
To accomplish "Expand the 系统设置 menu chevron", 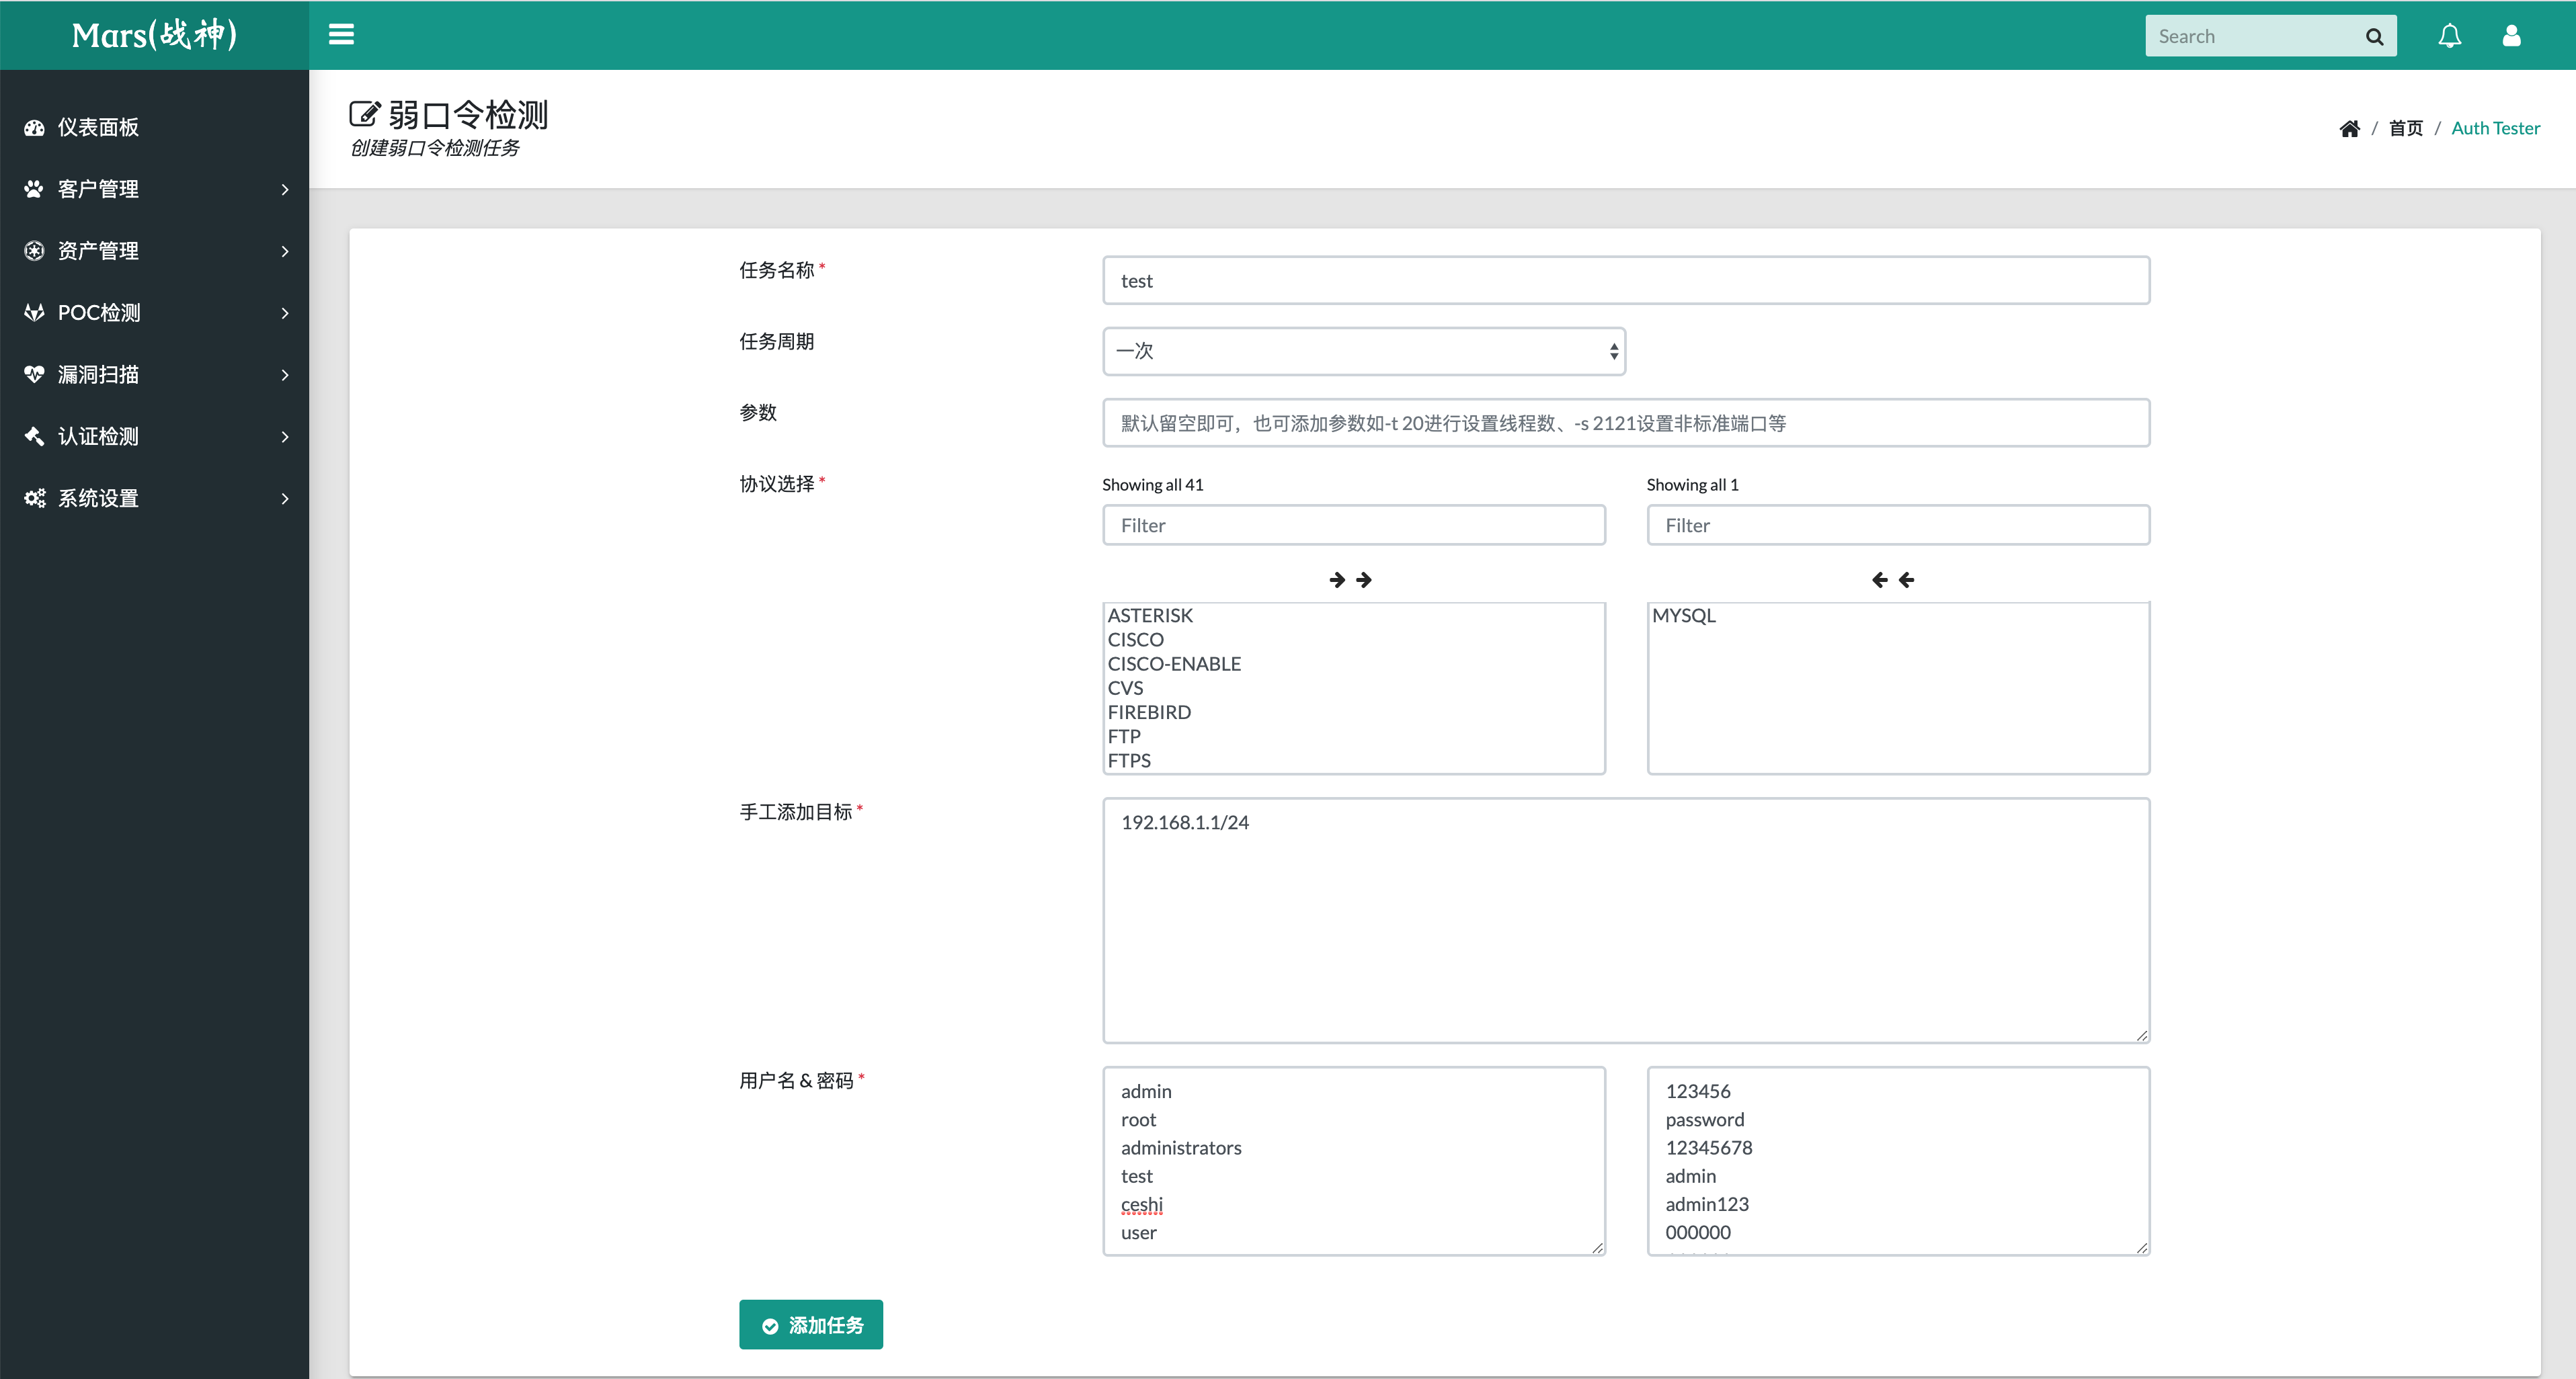I will coord(285,498).
